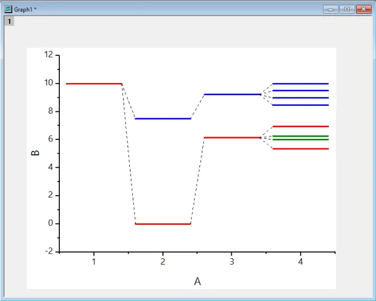Select the topmost blue line at position 4

[x=301, y=84]
